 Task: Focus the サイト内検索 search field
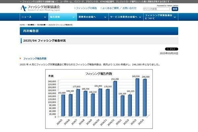coord(156,9)
